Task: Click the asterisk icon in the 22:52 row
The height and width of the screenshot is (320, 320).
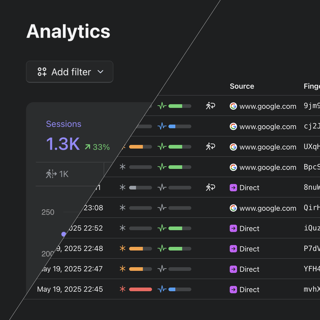Action: click(x=122, y=228)
